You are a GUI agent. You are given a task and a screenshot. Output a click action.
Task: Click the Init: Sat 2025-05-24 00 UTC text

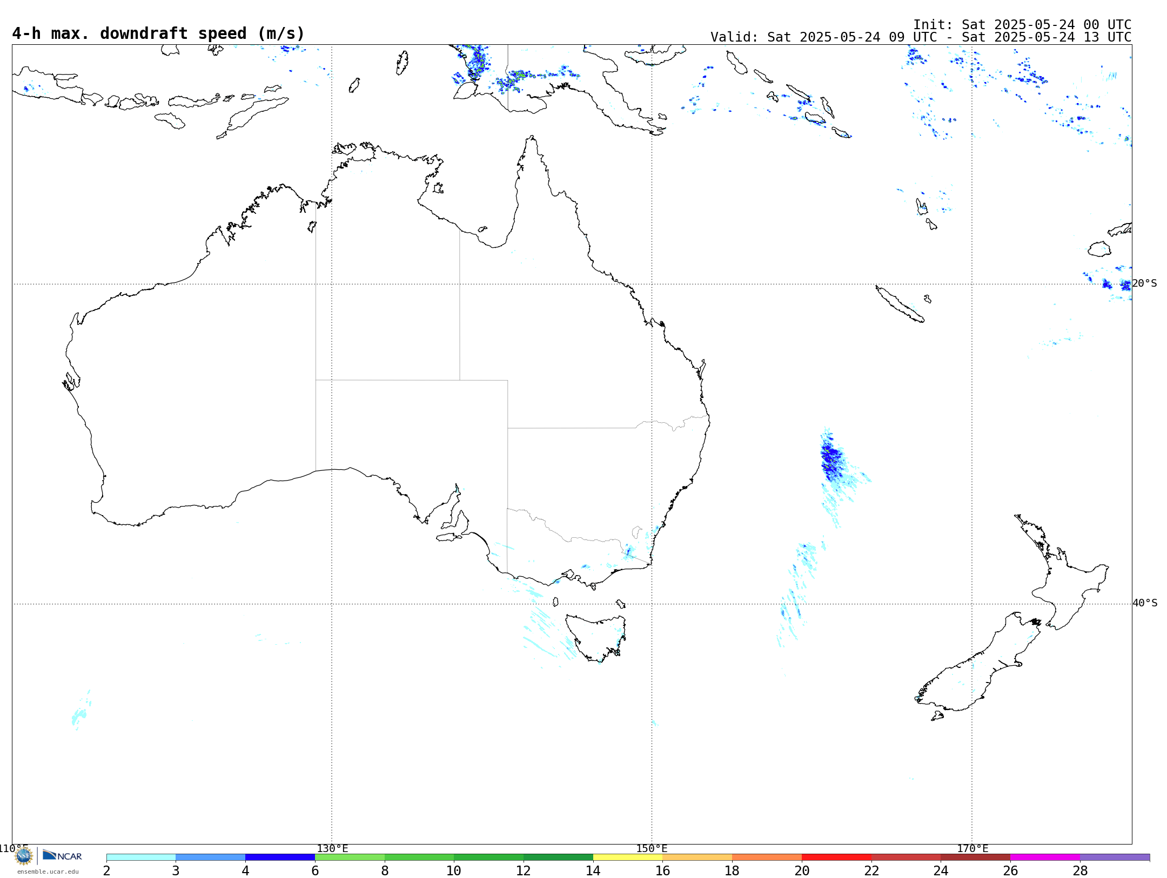click(1022, 25)
